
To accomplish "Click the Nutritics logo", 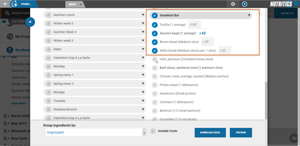I will (284, 4).
